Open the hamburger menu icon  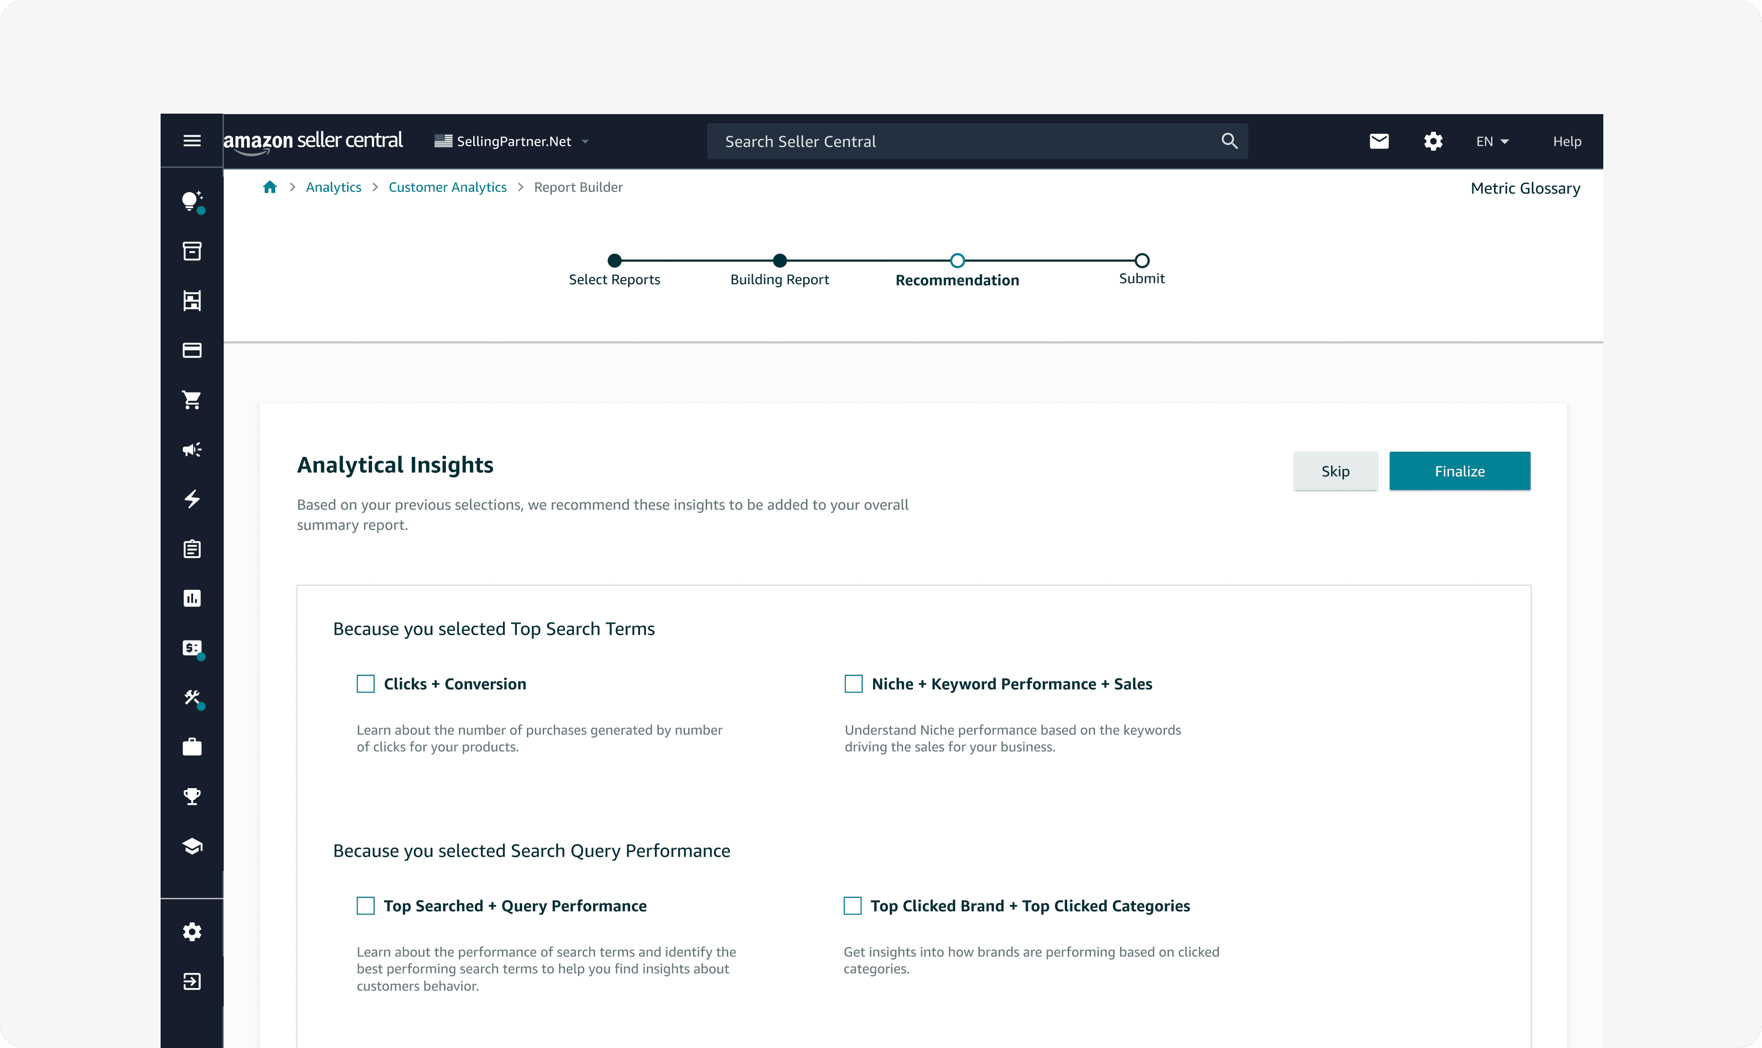[x=191, y=140]
